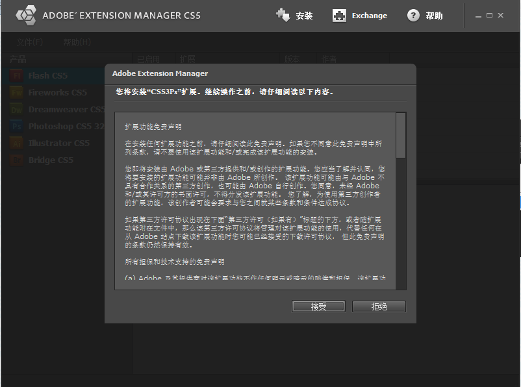This screenshot has width=521, height=387.
Task: Select the Flash CS5 product icon
Action: click(x=17, y=76)
